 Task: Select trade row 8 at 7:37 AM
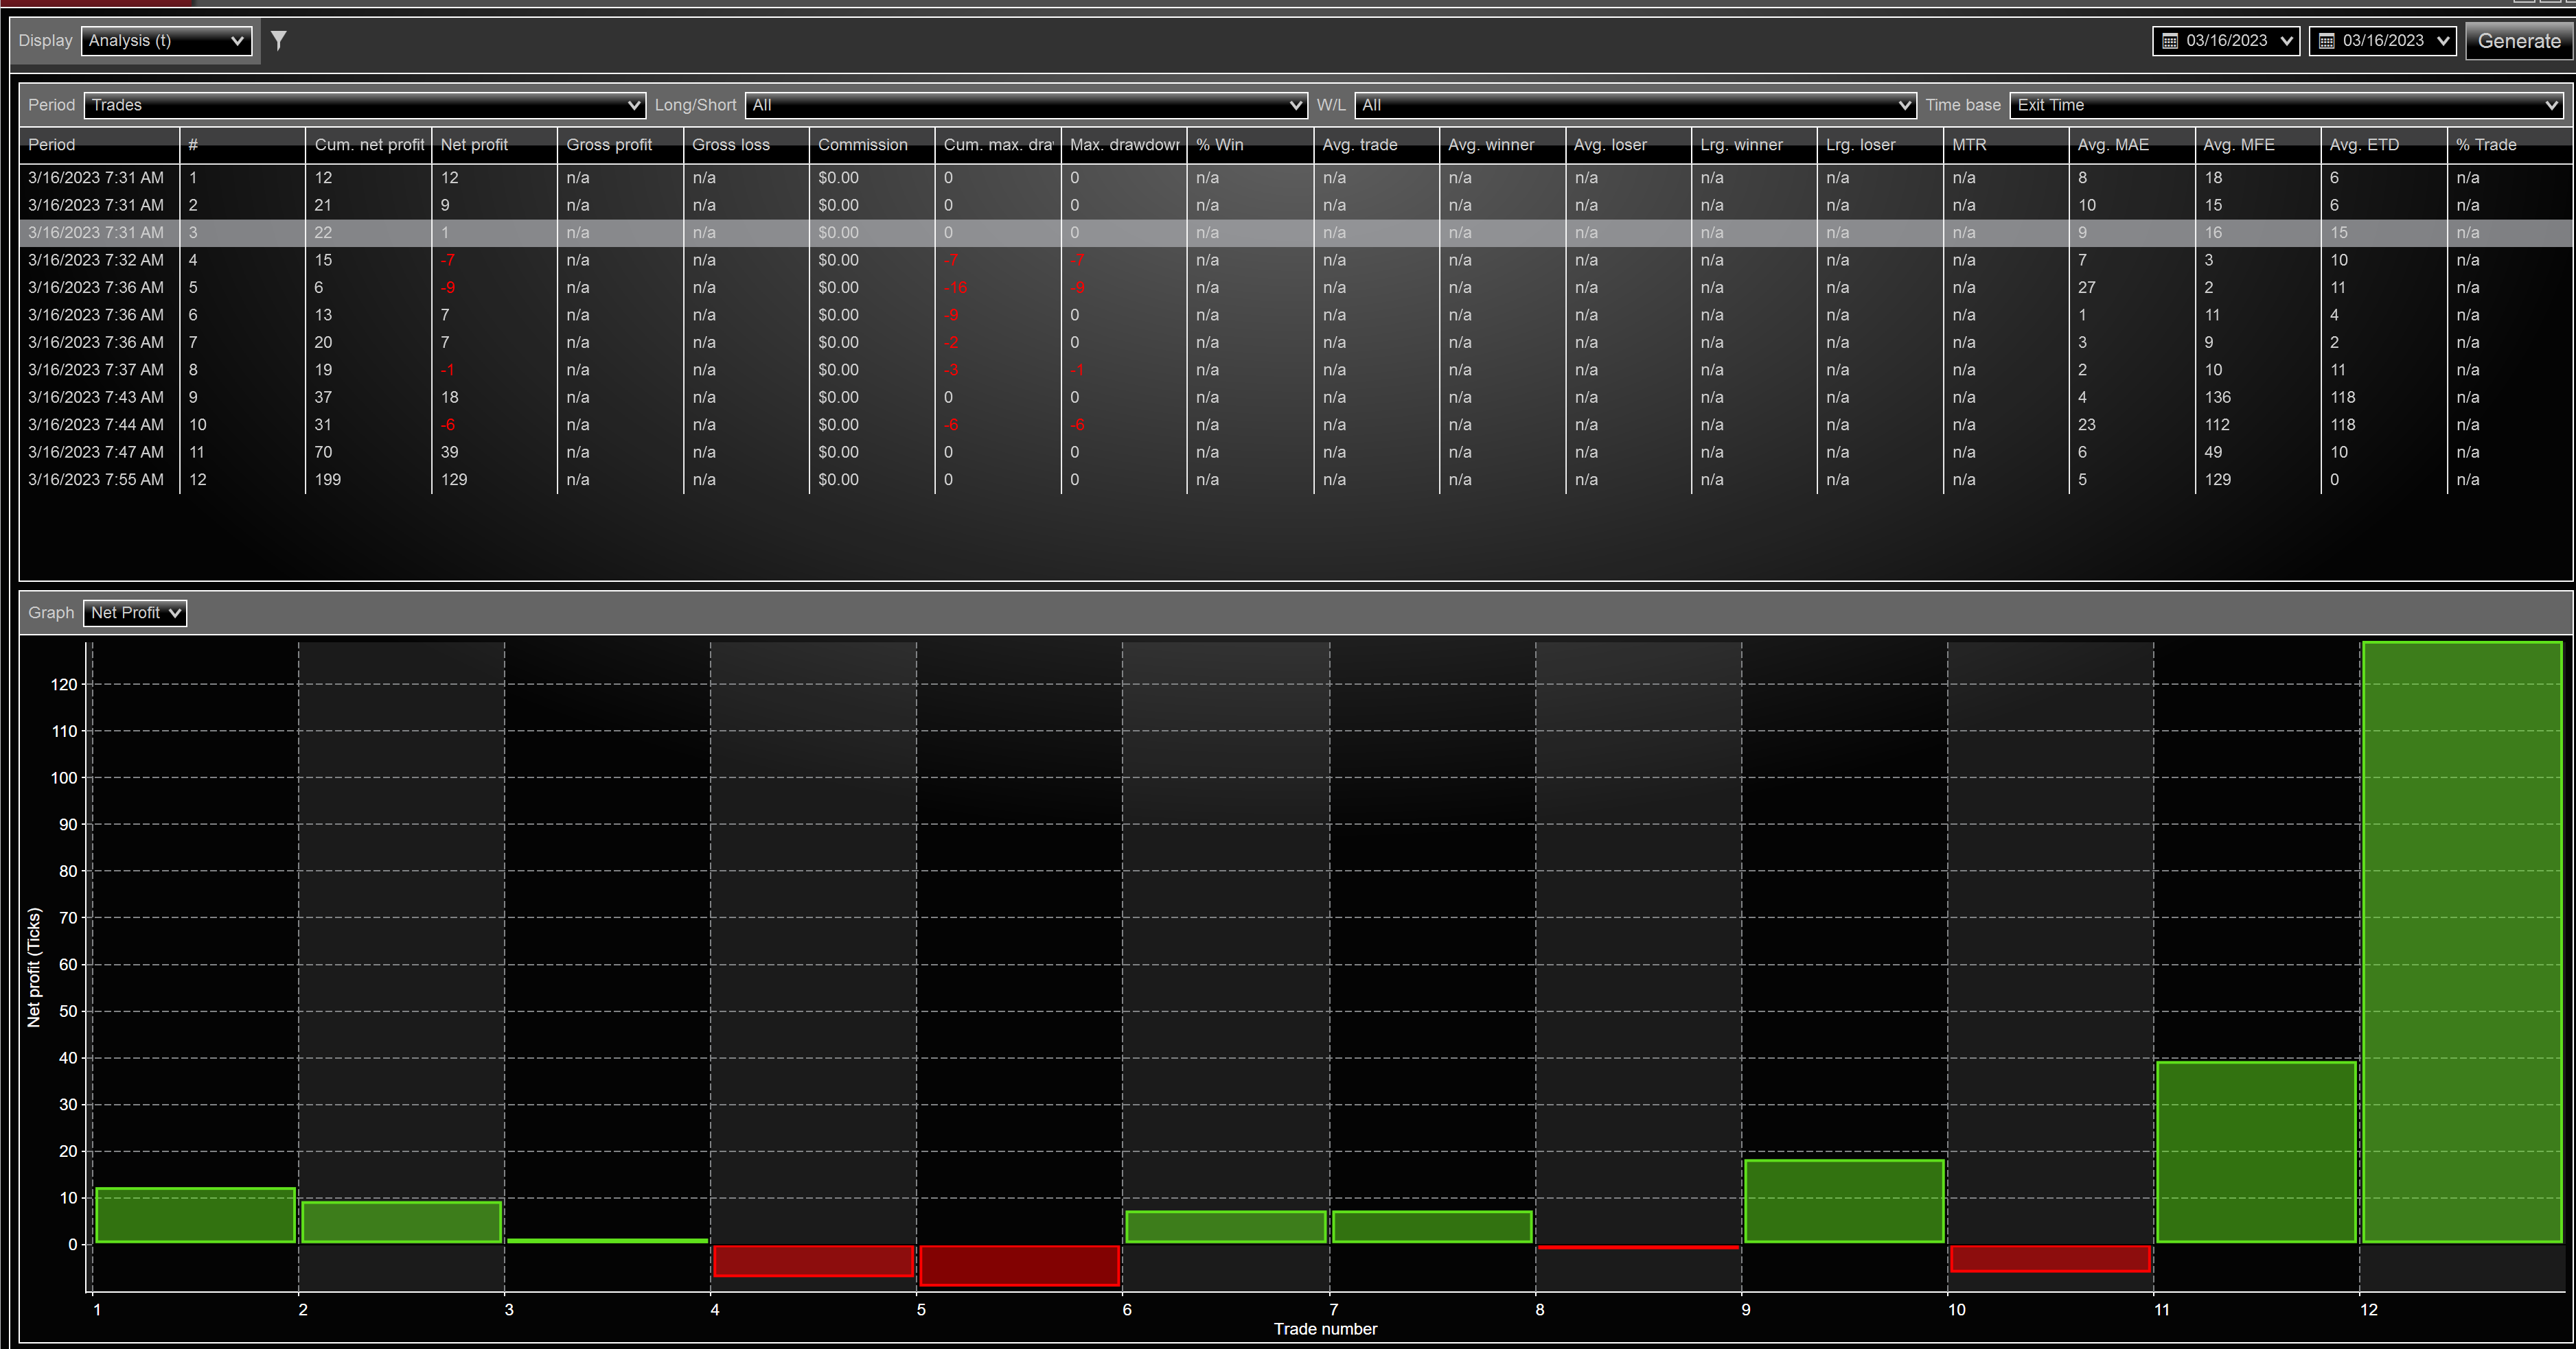point(1296,370)
